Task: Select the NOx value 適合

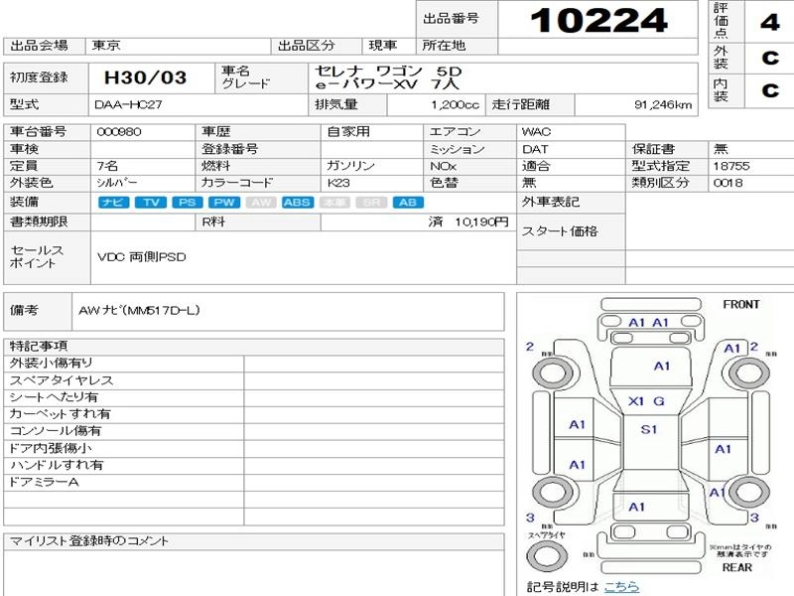Action: tap(536, 166)
